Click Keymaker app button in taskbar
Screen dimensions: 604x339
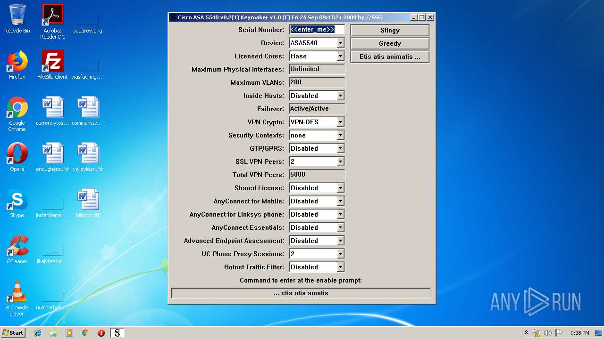pyautogui.click(x=117, y=333)
